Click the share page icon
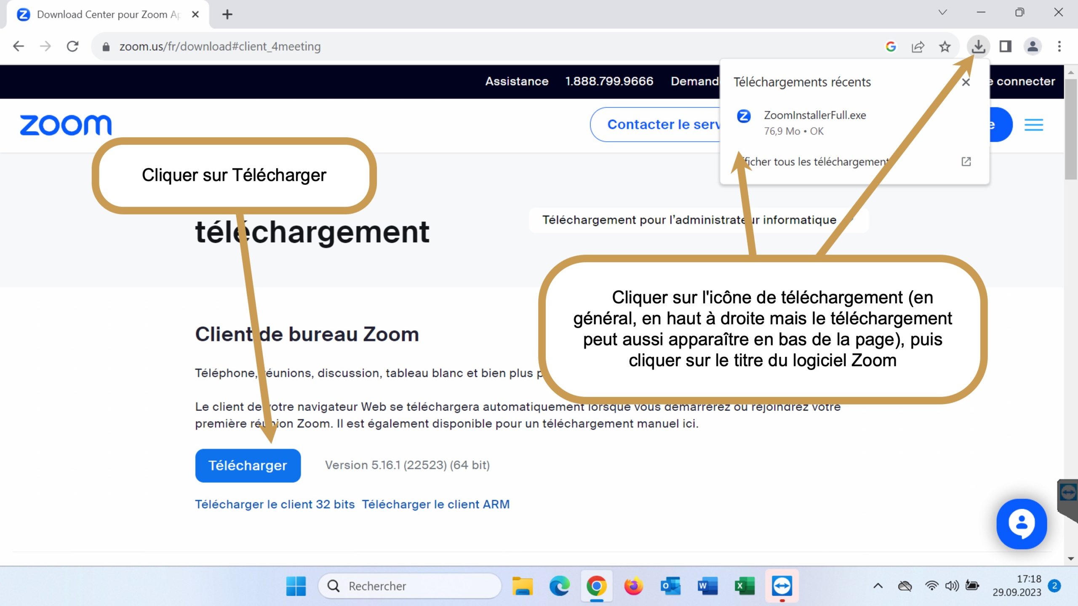 coord(918,46)
